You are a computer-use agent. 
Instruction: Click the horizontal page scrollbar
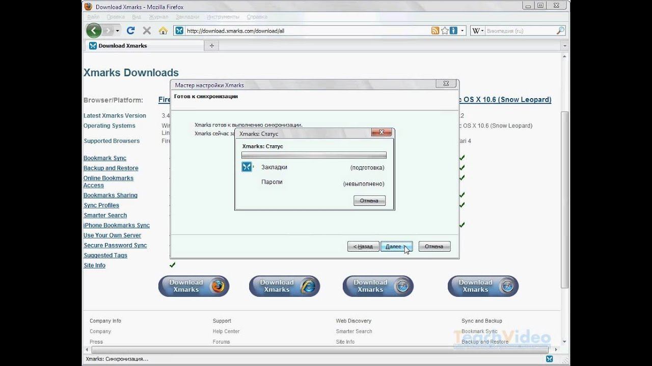321,350
